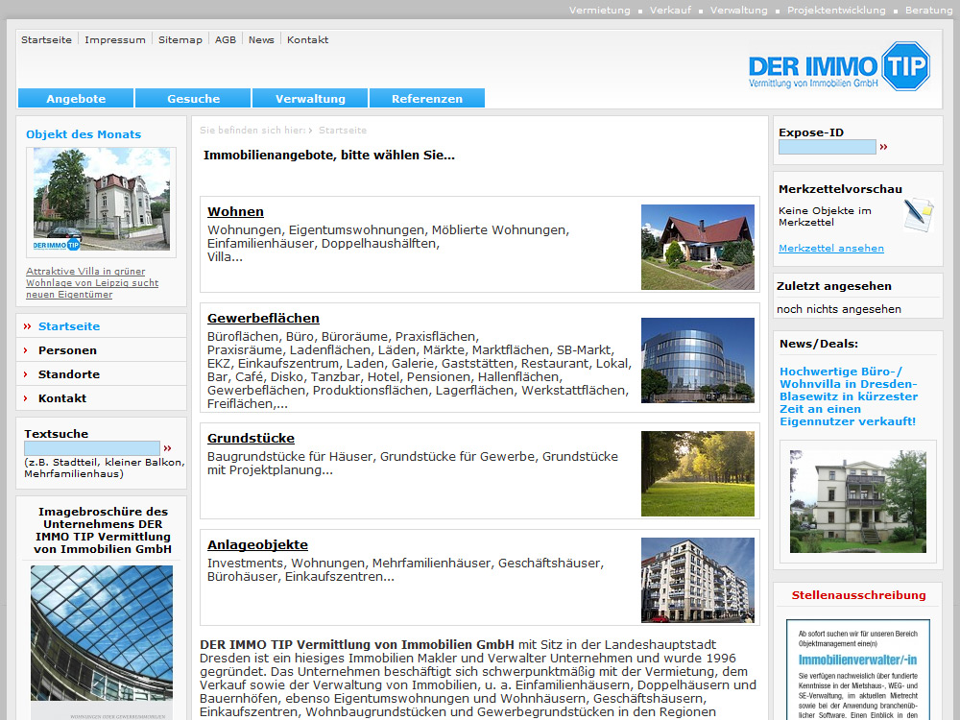Open the Gesuche tab
The image size is (960, 720).
[194, 99]
